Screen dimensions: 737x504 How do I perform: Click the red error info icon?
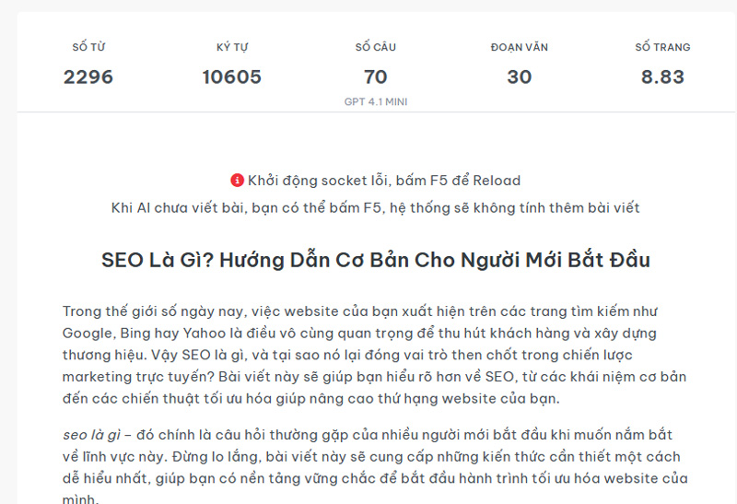click(237, 181)
